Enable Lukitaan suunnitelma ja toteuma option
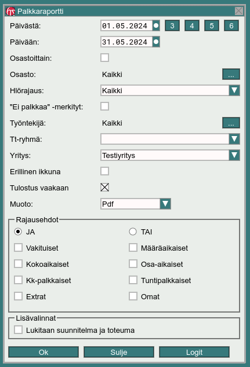Viewport: 250px width, 367px height. tap(18, 330)
